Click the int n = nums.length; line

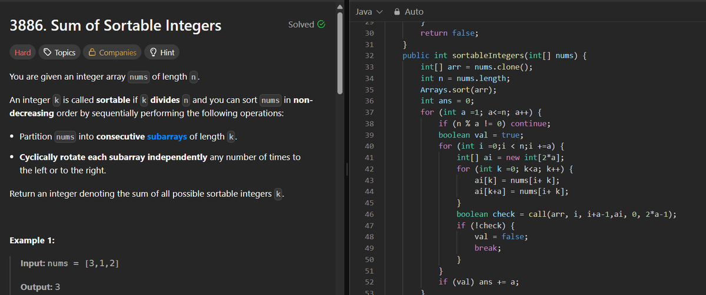(x=465, y=78)
